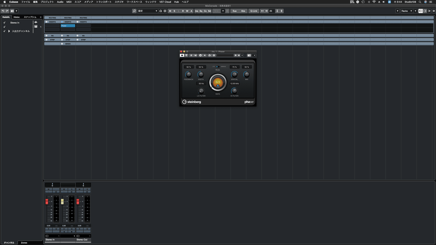
Task: Open macOS Spotlight search icon
Action: pyautogui.click(x=420, y=2)
